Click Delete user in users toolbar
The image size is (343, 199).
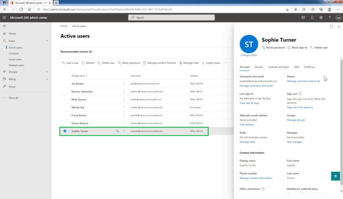[106, 63]
